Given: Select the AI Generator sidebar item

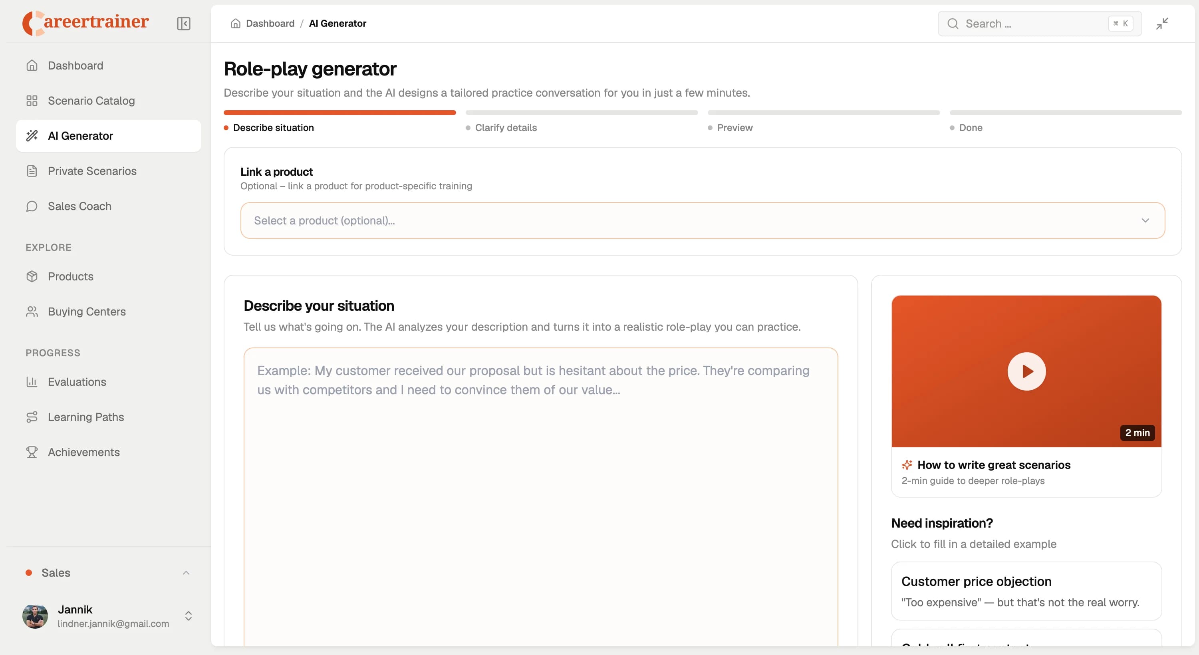Looking at the screenshot, I should (x=109, y=136).
